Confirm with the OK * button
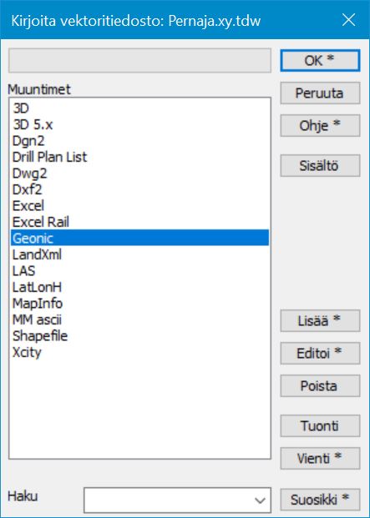Image resolution: width=370 pixels, height=518 pixels. (x=320, y=60)
